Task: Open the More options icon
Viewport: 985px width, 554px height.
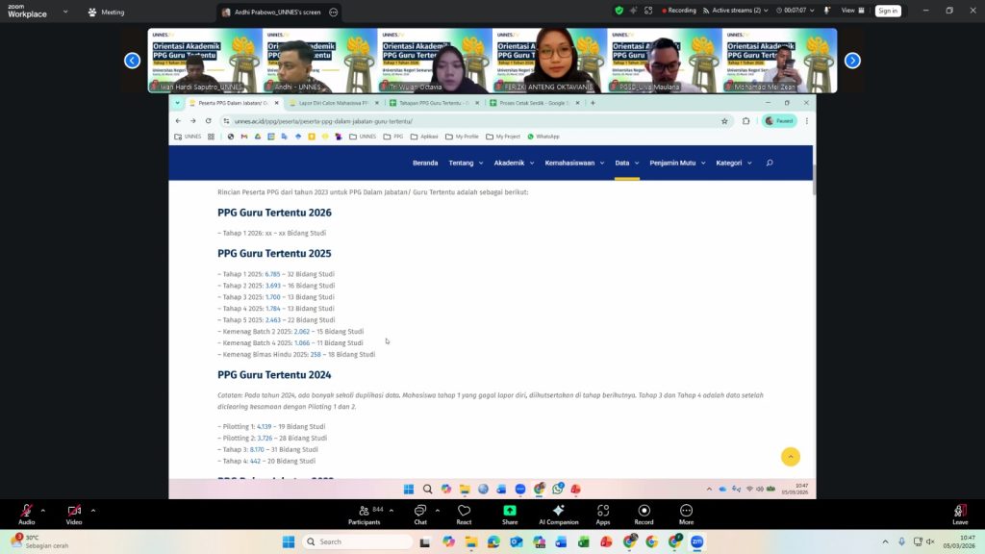Action: (x=686, y=511)
